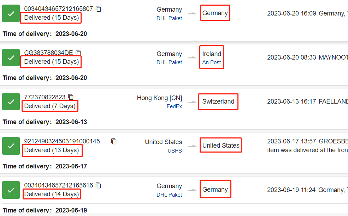Viewport: 348px width, 216px height.
Task: Click the tracking number 772370822823 text
Action: coord(45,97)
